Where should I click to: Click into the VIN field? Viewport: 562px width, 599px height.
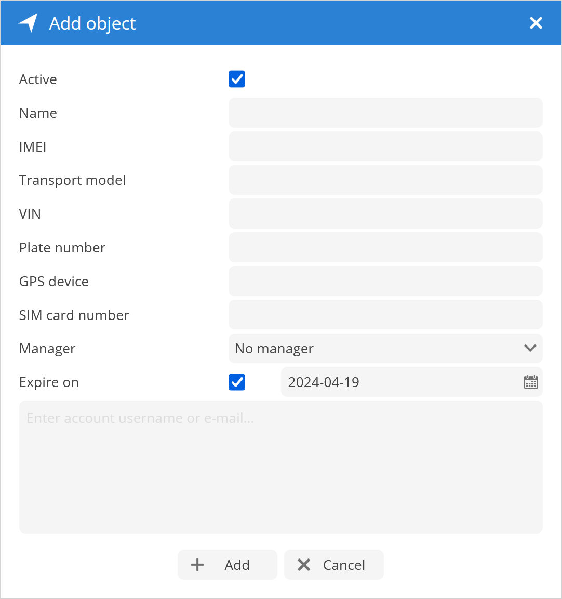(x=385, y=214)
